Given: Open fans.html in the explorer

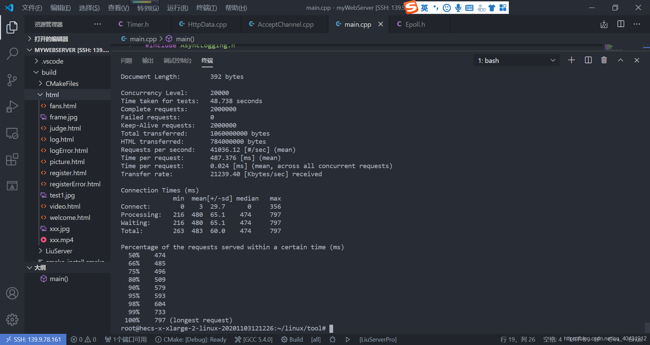Looking at the screenshot, I should point(68,106).
